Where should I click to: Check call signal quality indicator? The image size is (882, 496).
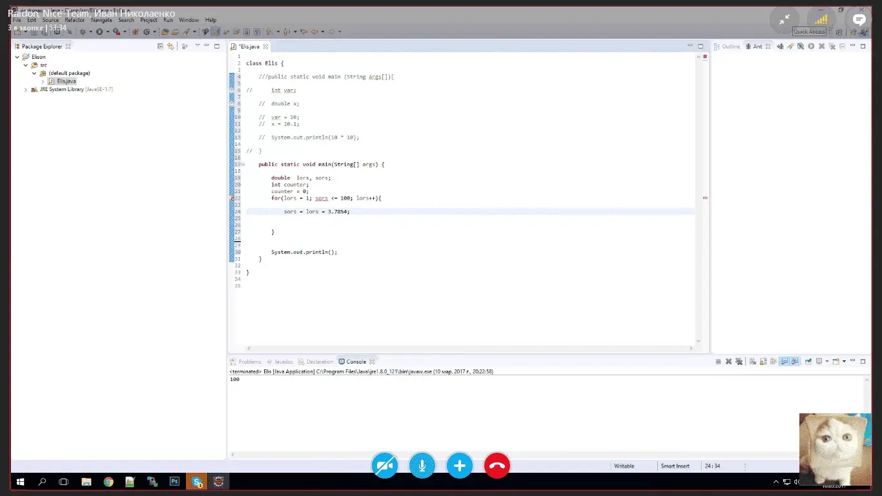pos(821,19)
